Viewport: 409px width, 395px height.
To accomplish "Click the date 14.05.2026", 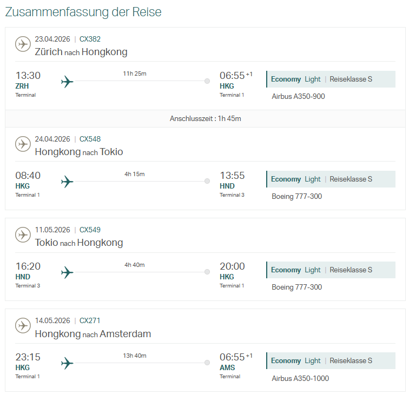I will point(52,320).
